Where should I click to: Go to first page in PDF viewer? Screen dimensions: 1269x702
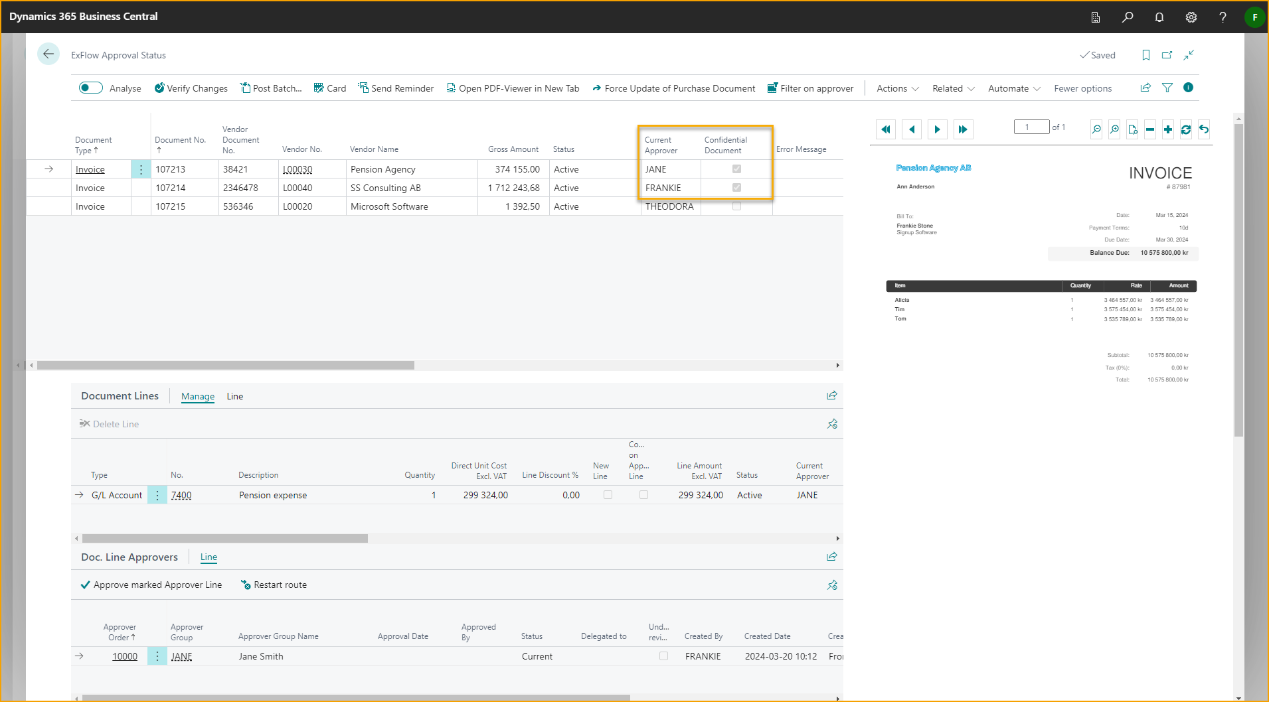pyautogui.click(x=886, y=129)
